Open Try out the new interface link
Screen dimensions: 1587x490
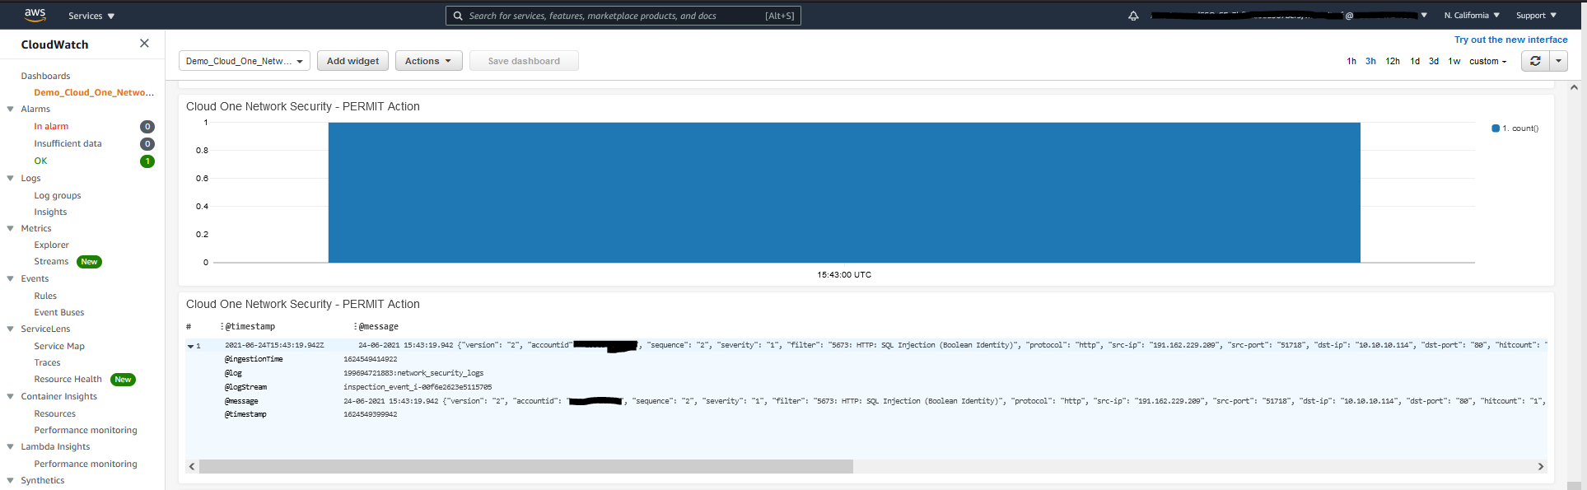[1511, 40]
